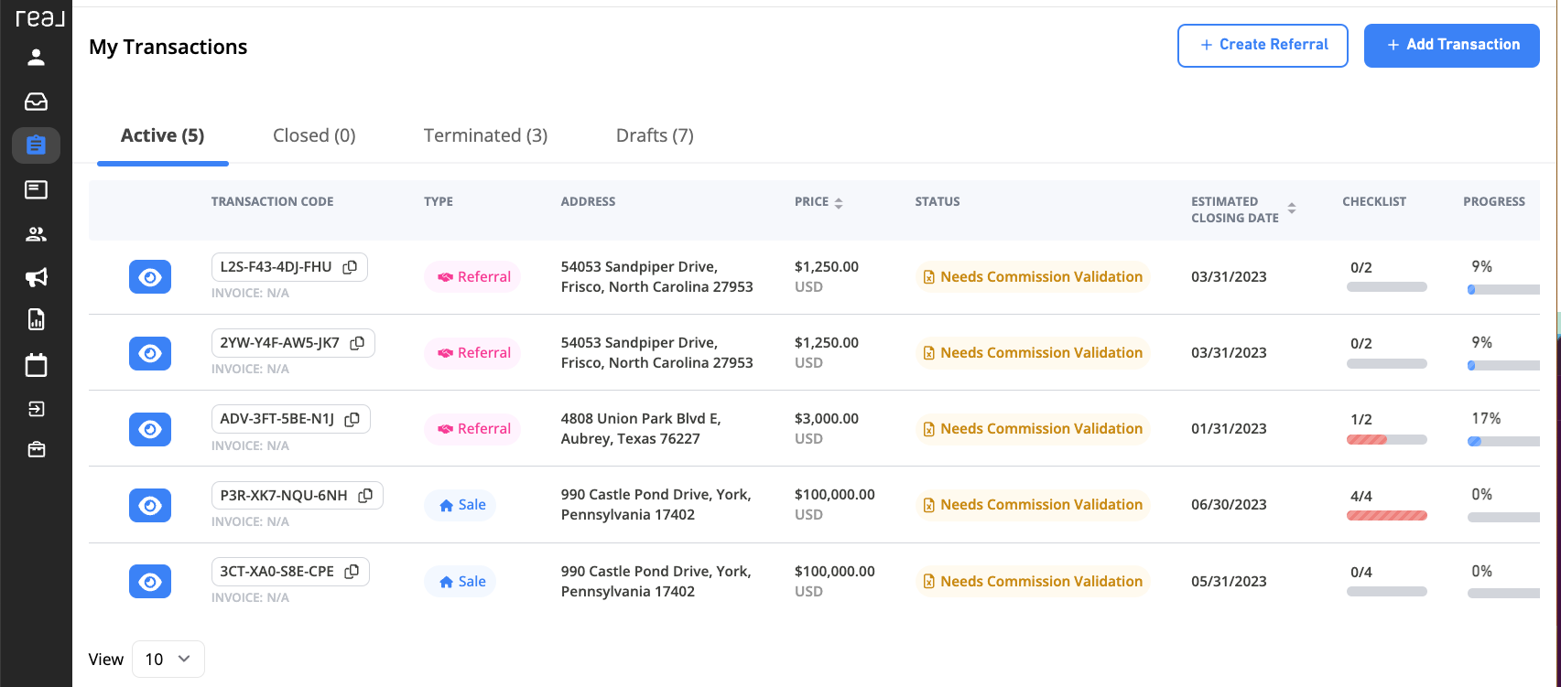The width and height of the screenshot is (1561, 687).
Task: Sort transactions by the Price column arrows
Action: click(839, 202)
